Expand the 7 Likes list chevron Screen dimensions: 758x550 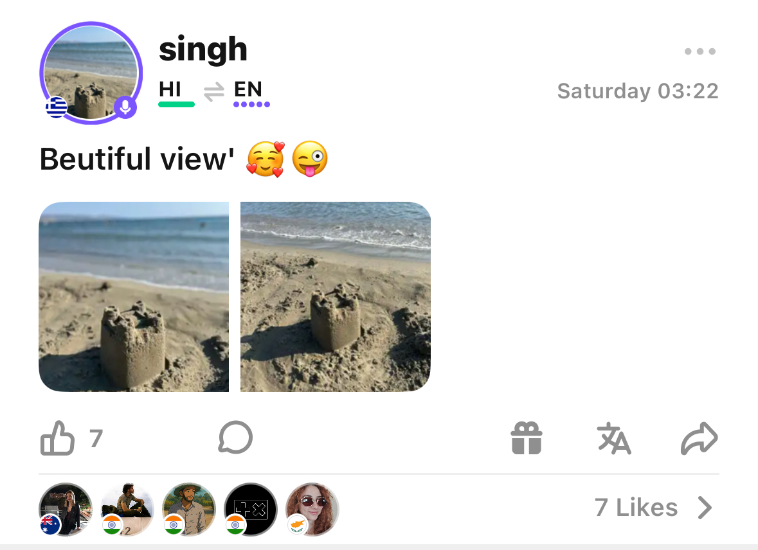(705, 508)
